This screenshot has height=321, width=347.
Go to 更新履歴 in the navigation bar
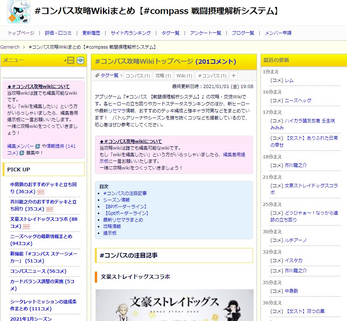click(91, 33)
